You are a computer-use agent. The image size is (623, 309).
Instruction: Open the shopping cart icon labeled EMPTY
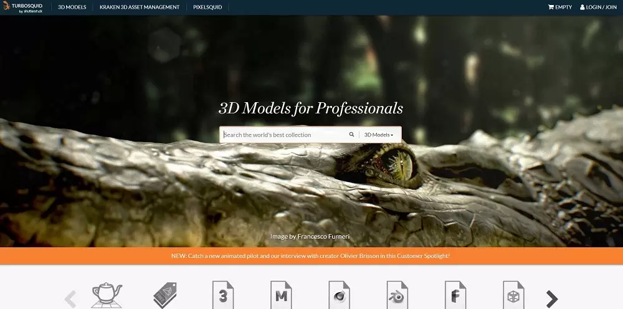coord(560,7)
